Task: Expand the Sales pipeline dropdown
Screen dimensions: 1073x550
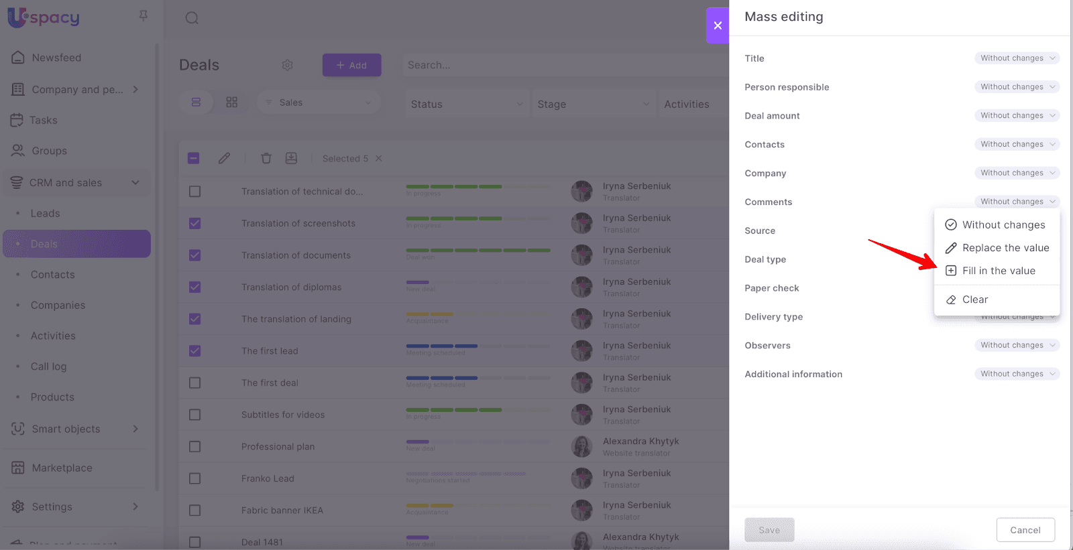Action: coord(319,102)
